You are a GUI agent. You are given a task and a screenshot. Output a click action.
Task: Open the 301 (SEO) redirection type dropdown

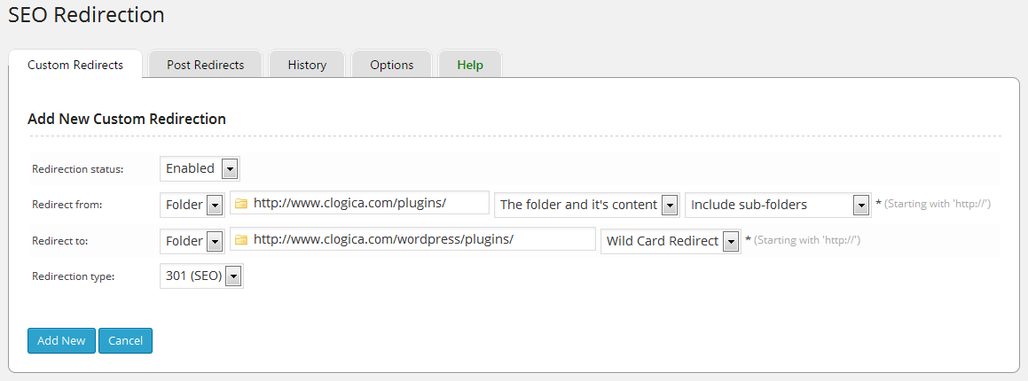point(201,276)
